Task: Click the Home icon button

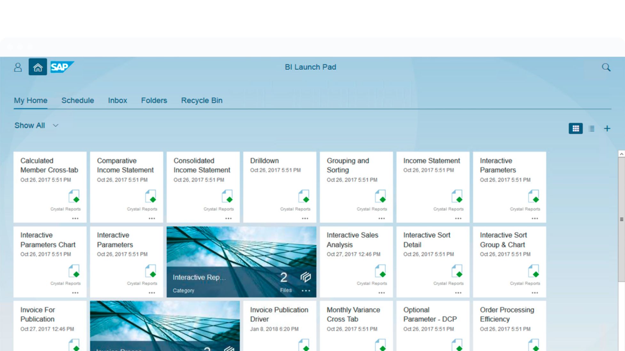Action: point(38,67)
